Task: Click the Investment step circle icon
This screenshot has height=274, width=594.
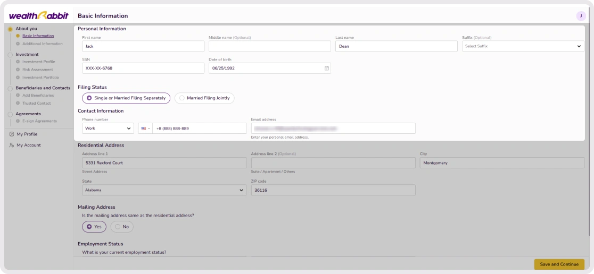Action: tap(10, 55)
